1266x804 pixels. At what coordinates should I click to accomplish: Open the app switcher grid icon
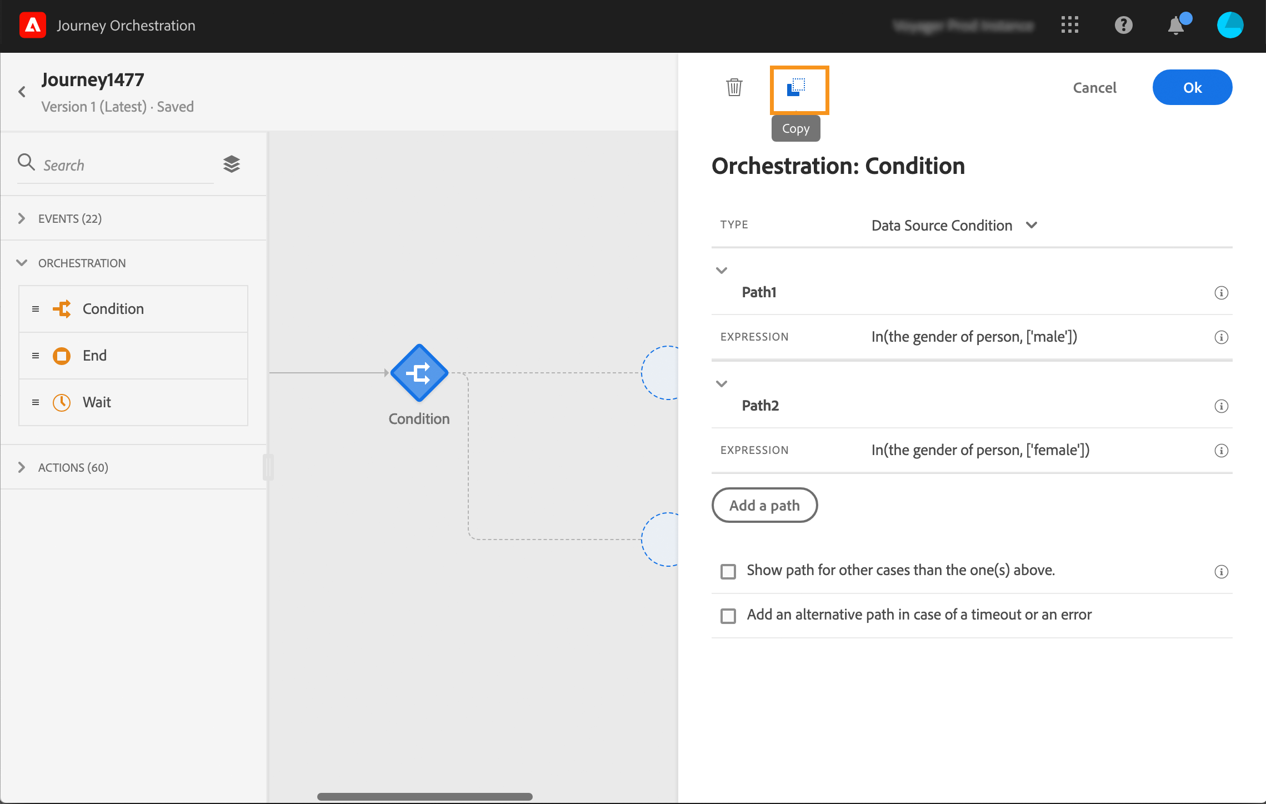pyautogui.click(x=1069, y=25)
